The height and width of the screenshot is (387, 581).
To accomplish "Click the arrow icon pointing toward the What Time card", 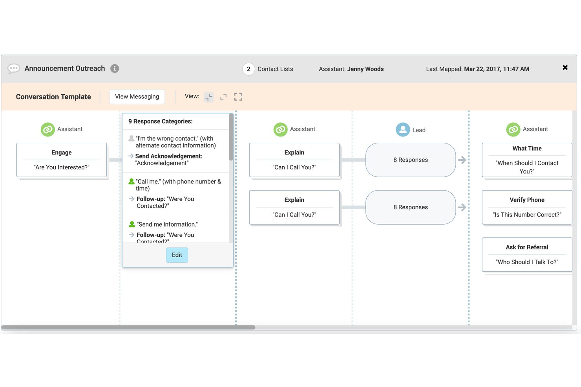I will 462,160.
